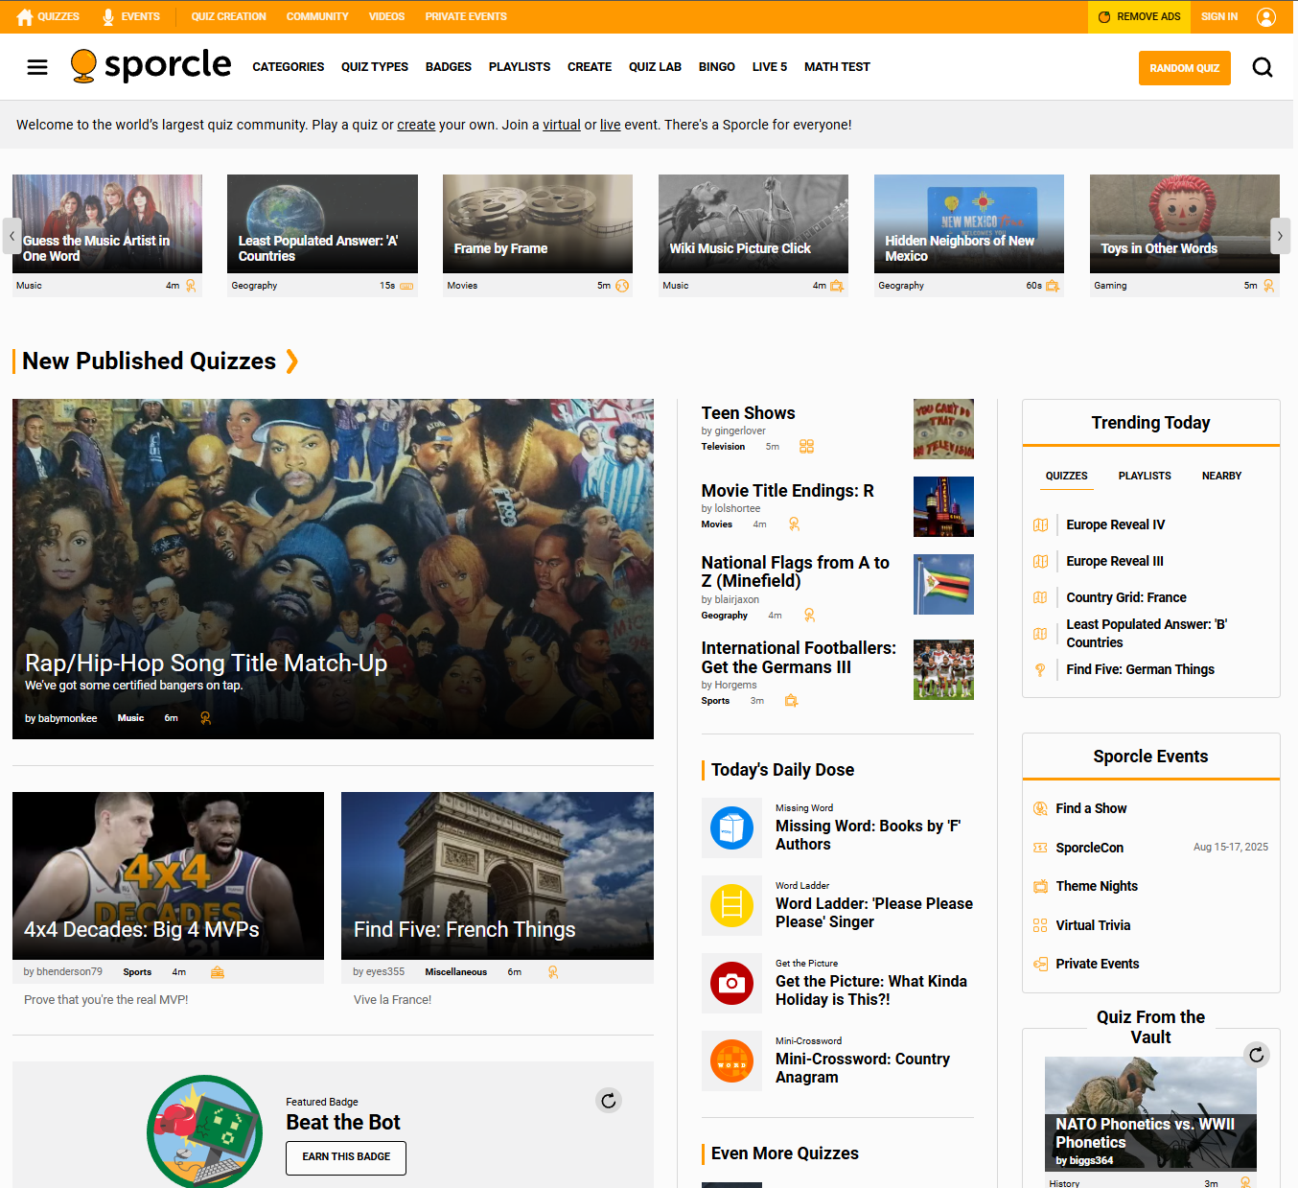The image size is (1298, 1188).
Task: Click the Events microphone icon
Action: click(108, 16)
